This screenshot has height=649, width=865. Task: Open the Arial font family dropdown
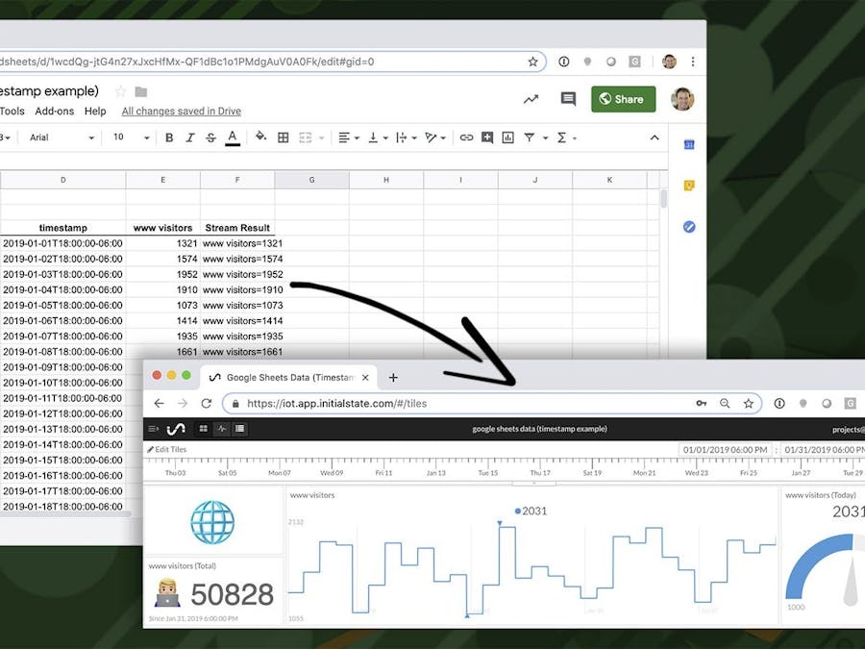[58, 137]
